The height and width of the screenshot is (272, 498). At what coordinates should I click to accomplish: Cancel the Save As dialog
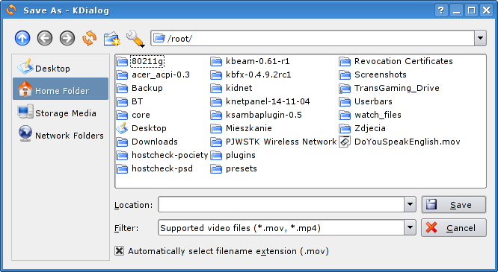coord(454,228)
